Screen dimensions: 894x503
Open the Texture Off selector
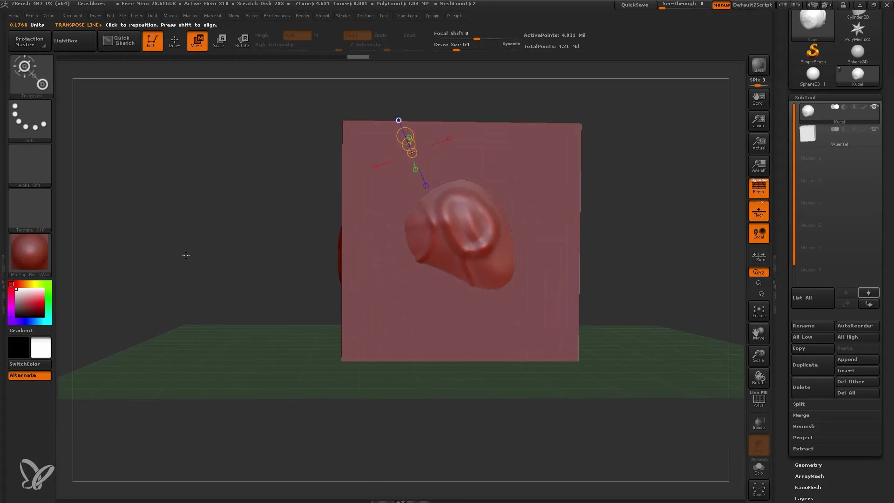click(x=30, y=210)
